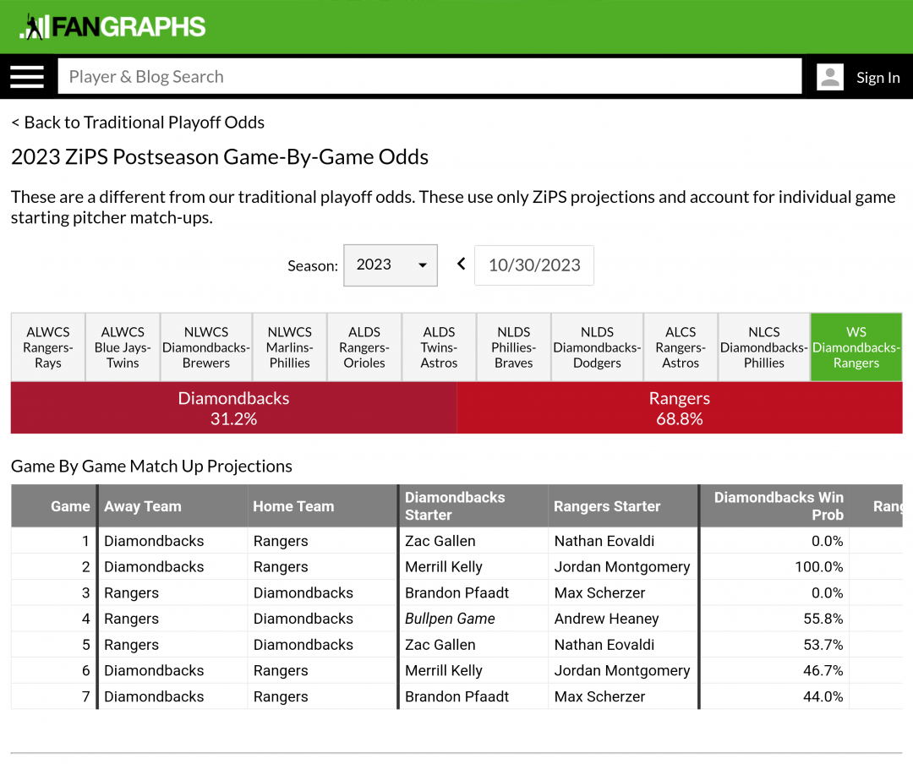Click the Diamondbacks Win Prob column header
The height and width of the screenshot is (764, 913).
click(774, 506)
